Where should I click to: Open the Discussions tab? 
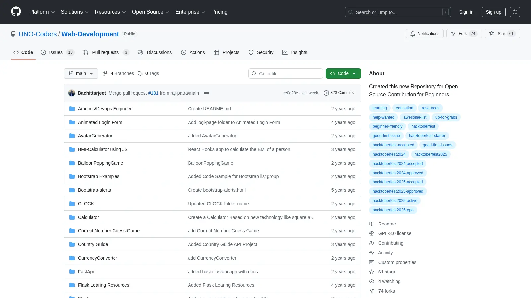pyautogui.click(x=155, y=52)
